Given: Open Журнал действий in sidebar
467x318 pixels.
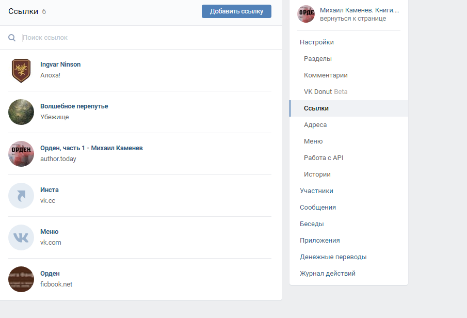Looking at the screenshot, I should tap(327, 274).
